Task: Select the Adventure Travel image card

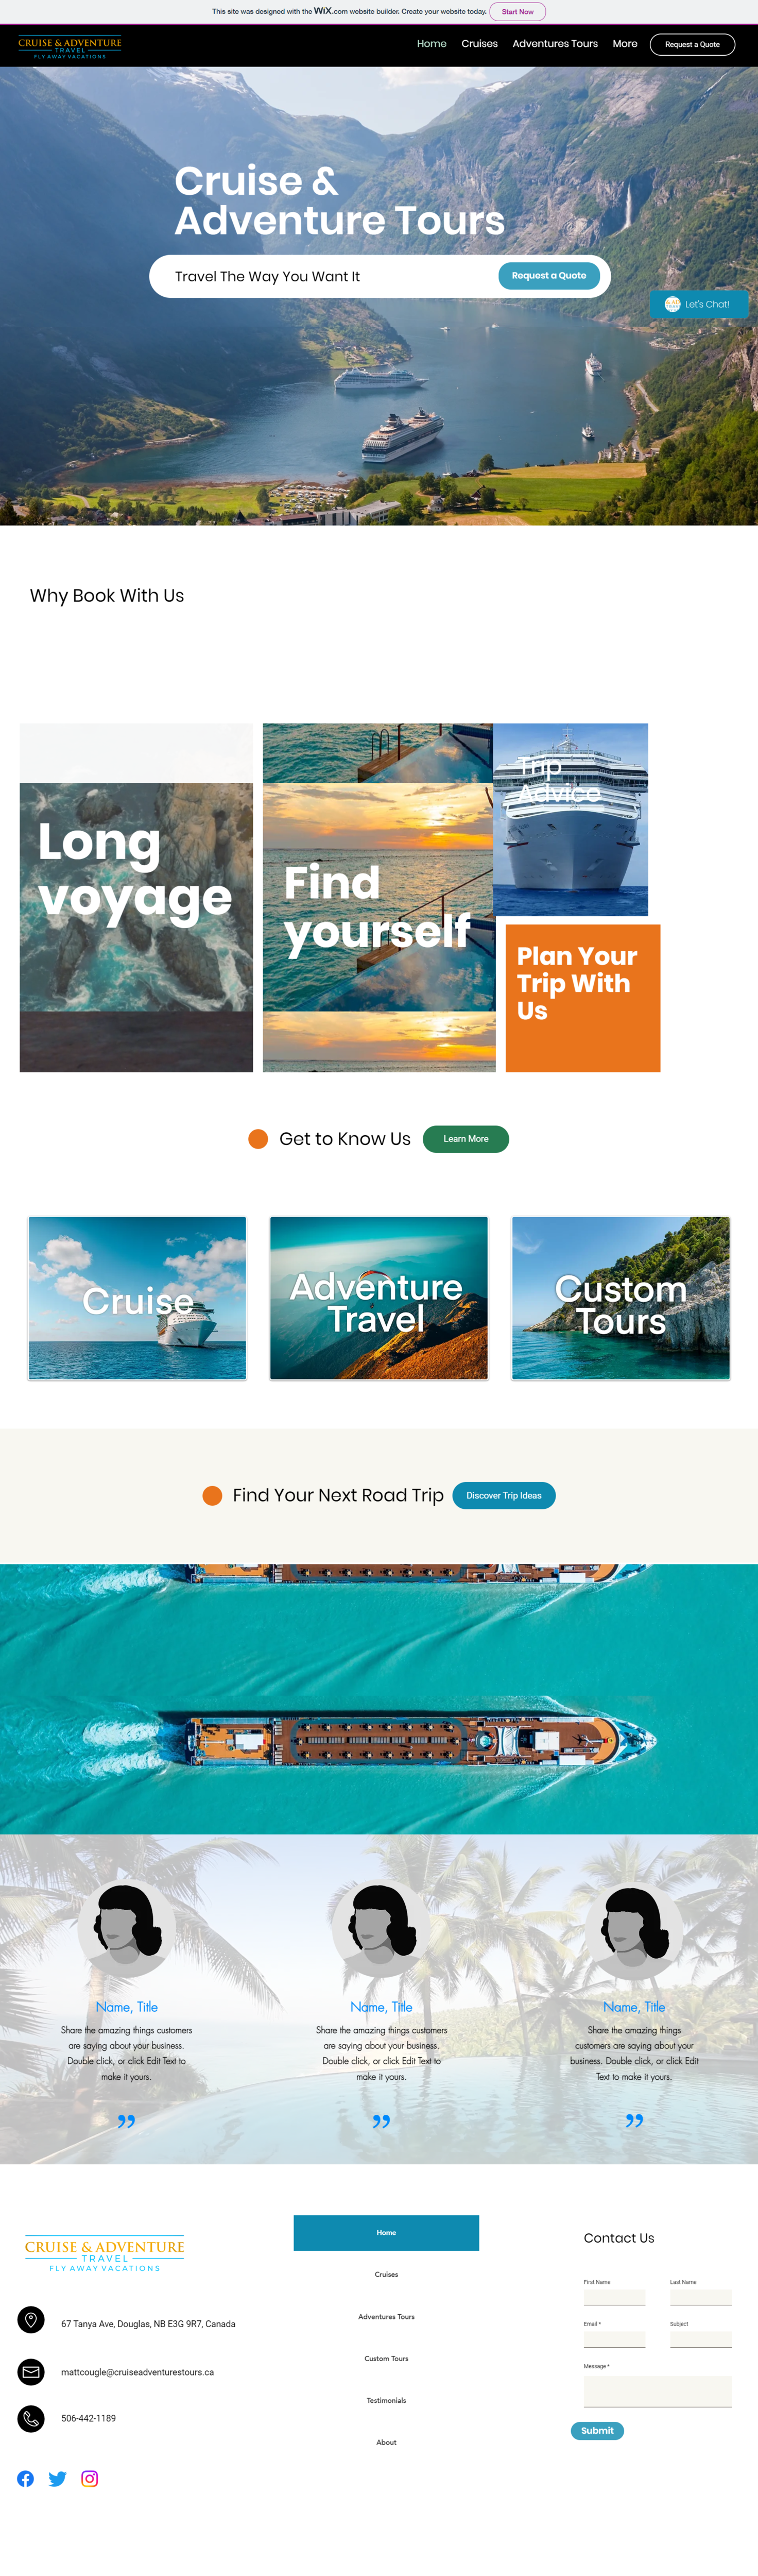Action: click(x=380, y=1298)
